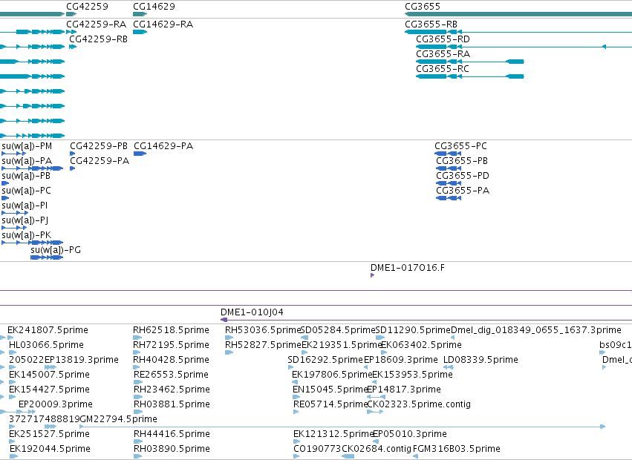
Task: Select the CG3655-RC transcript label
Action: click(x=443, y=69)
